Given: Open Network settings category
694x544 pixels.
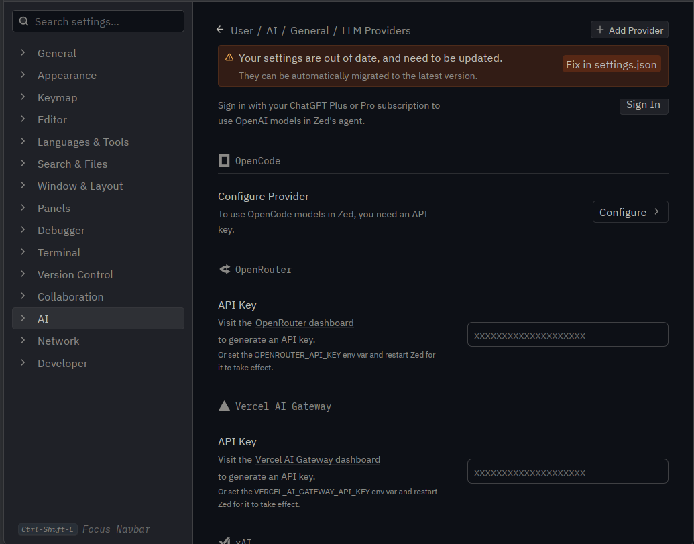Looking at the screenshot, I should tap(98, 341).
